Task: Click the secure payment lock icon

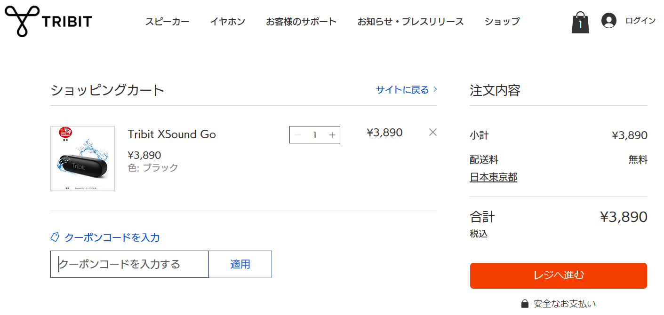Action: click(x=525, y=303)
